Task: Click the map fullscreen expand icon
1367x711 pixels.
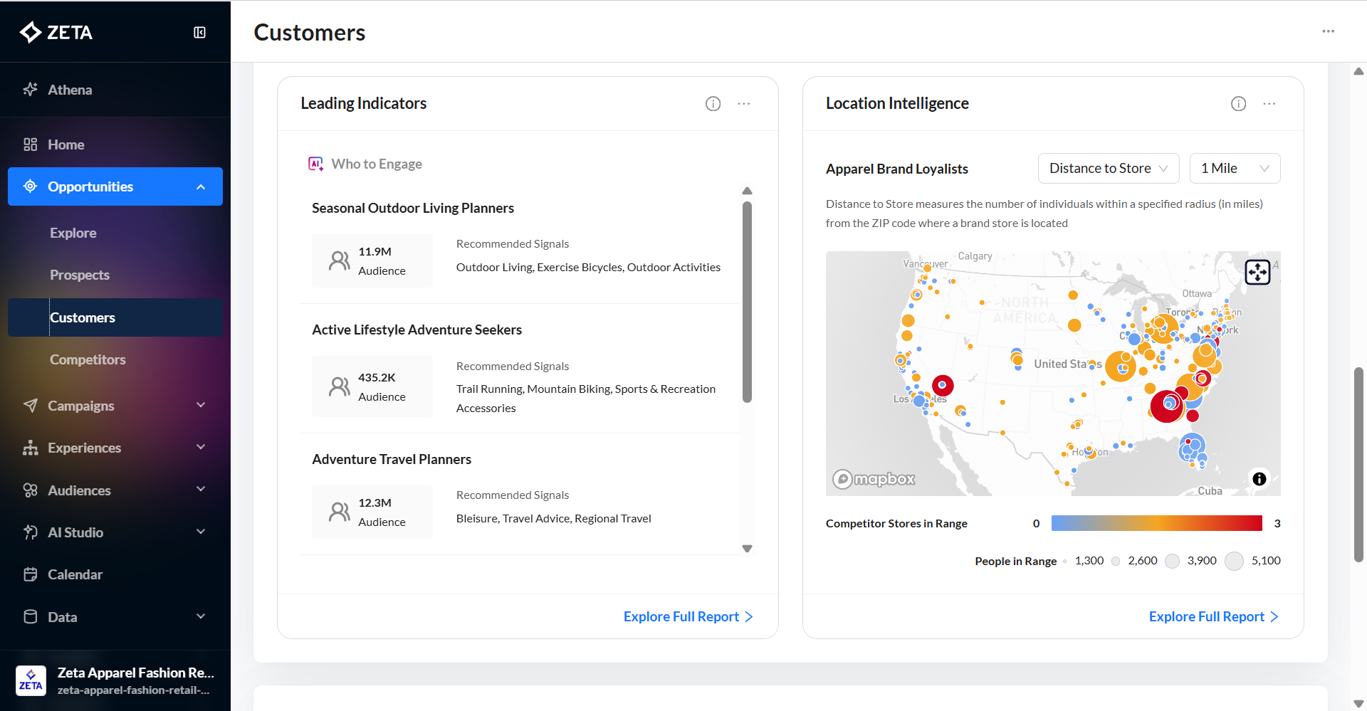Action: [1257, 272]
